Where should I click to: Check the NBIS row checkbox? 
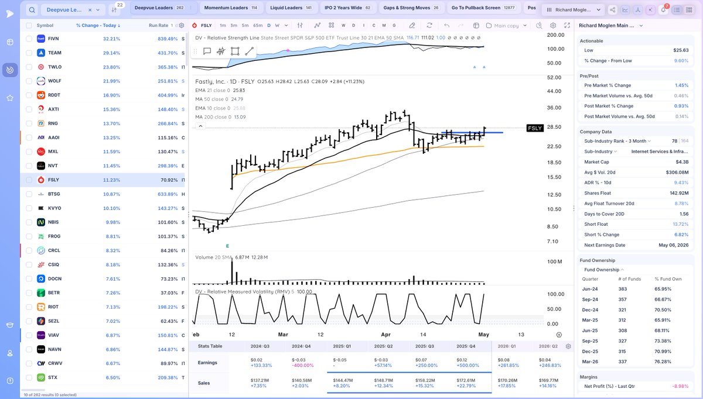point(29,222)
